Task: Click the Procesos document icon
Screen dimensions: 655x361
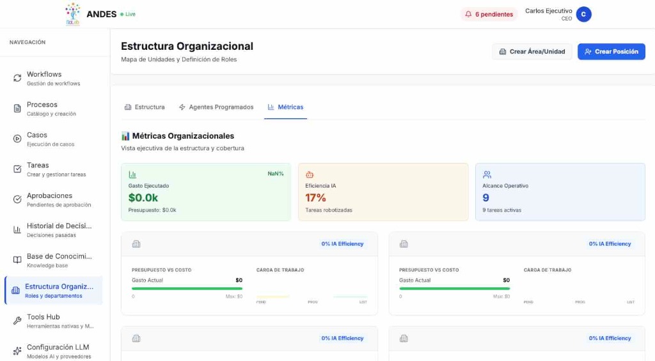Action: (x=17, y=109)
